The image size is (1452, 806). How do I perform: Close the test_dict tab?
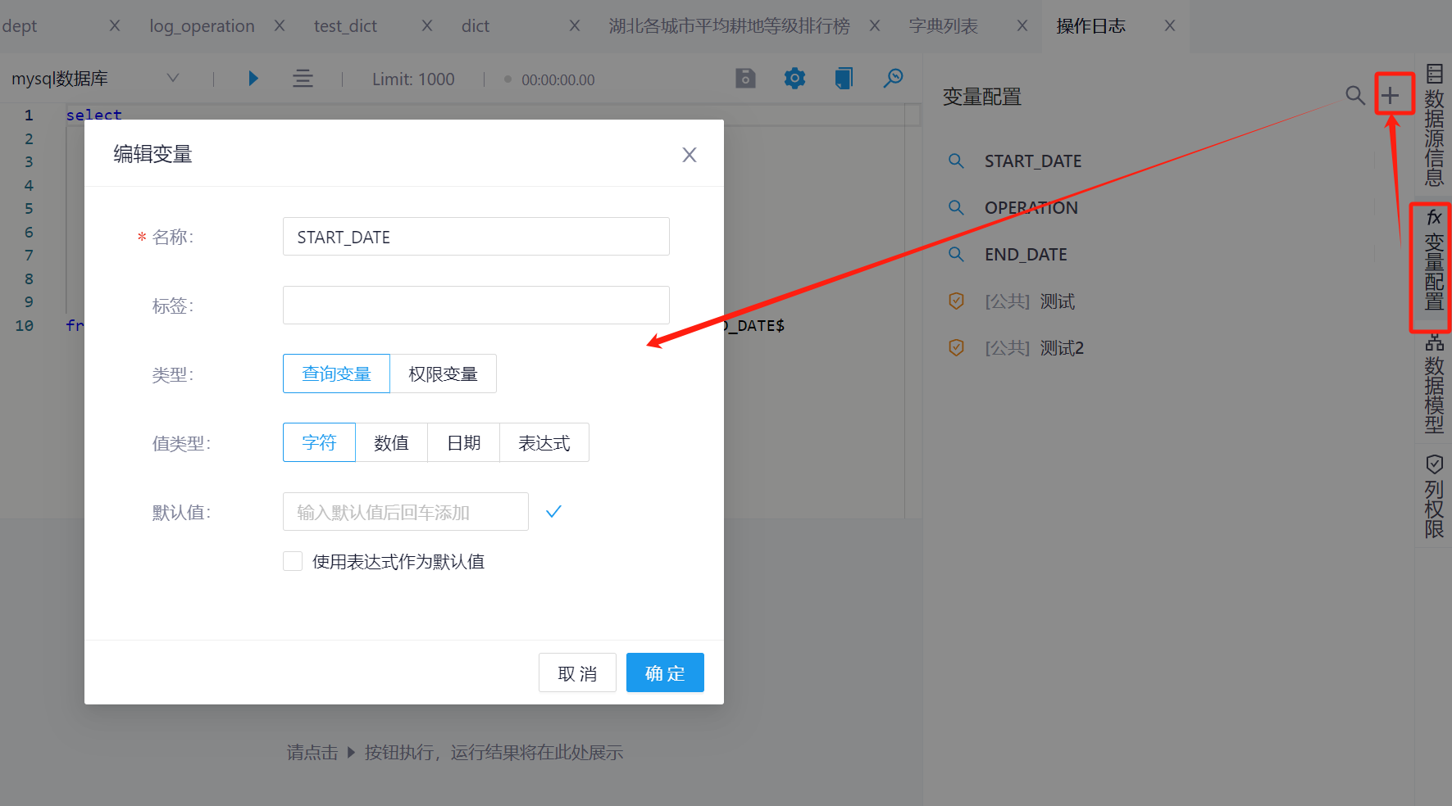tap(427, 25)
